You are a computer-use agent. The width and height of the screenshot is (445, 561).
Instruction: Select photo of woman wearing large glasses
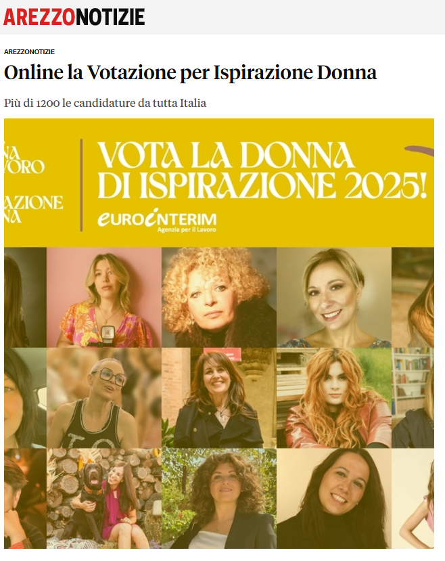pyautogui.click(x=104, y=398)
